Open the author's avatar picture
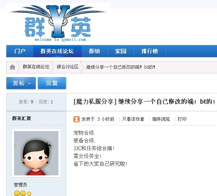The height and width of the screenshot is (196, 217). [x=36, y=153]
